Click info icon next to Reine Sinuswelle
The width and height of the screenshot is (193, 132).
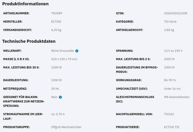(77, 51)
